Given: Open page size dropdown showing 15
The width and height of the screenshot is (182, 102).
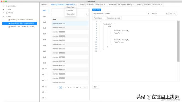Looking at the screenshot, I should [x=84, y=88].
